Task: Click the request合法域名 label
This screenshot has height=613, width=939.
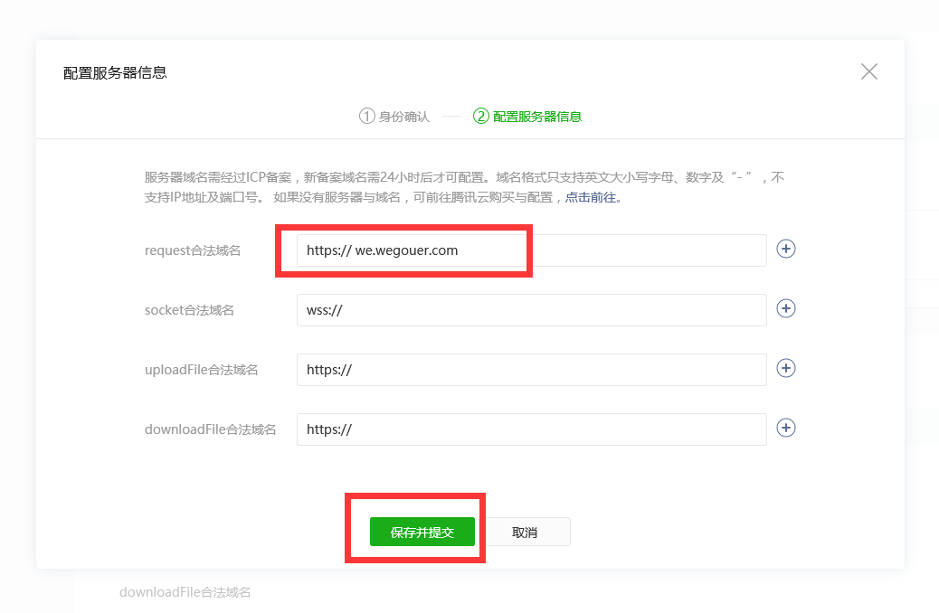Action: click(x=192, y=250)
